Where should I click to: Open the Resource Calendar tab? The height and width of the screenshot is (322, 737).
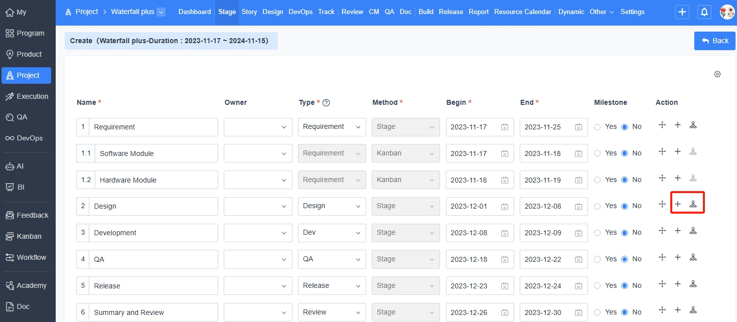(x=522, y=12)
